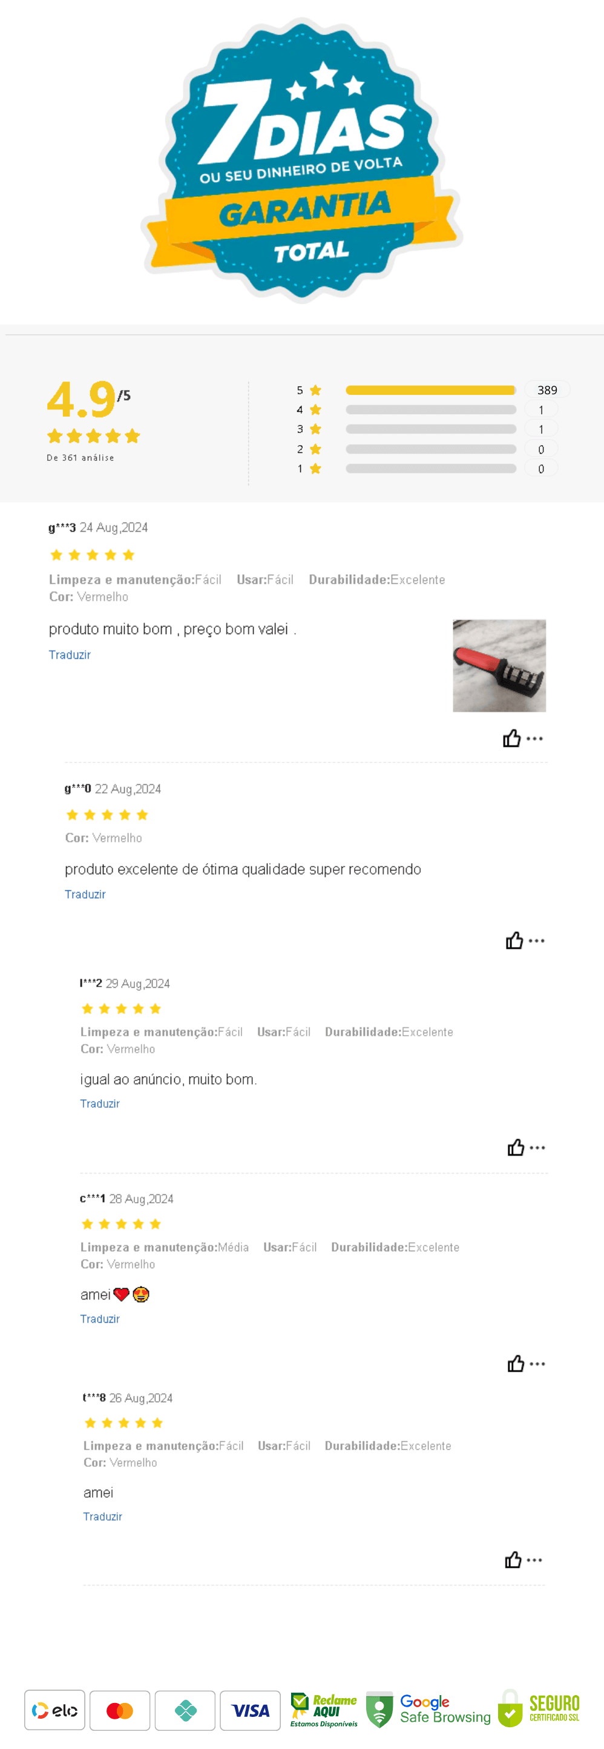The width and height of the screenshot is (604, 1749).
Task: Click the Visa payment icon
Action: [251, 1710]
